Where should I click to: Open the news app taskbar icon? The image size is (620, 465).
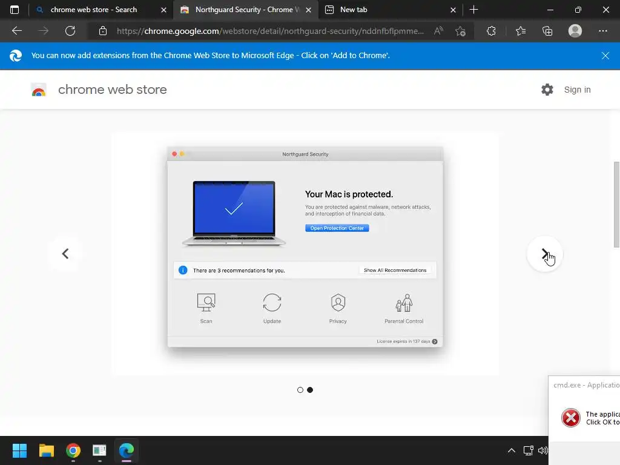99,450
